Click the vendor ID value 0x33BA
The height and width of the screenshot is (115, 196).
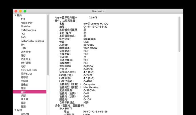click(88, 66)
